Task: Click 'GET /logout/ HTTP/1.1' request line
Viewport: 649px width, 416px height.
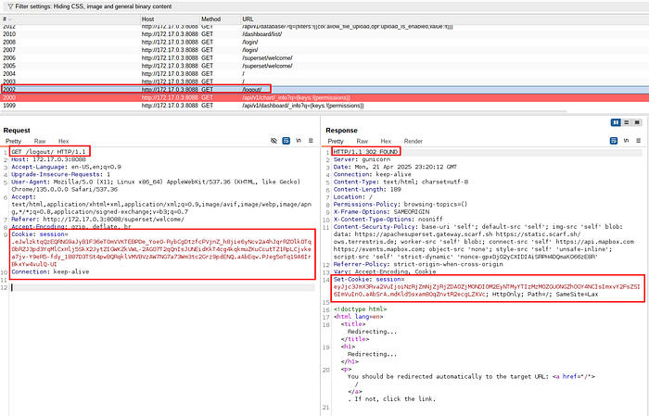Action: 48,152
